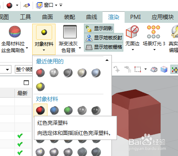The height and width of the screenshot is (156, 178).
Task: Click the rectangle selection icon in toolbar
Action: (x=138, y=69)
